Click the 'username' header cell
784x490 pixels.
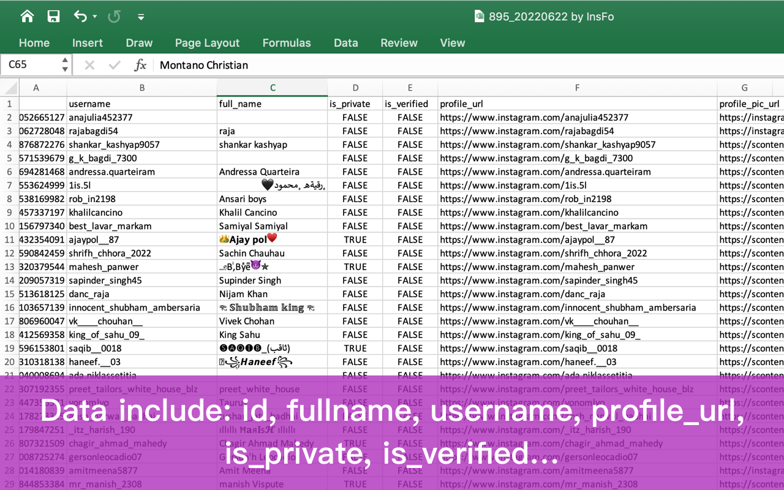(x=141, y=104)
